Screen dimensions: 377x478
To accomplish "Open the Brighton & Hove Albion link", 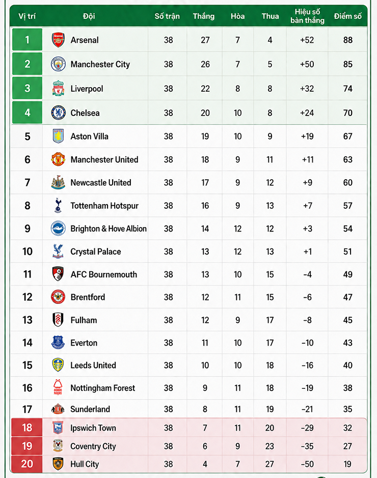I will (x=109, y=229).
